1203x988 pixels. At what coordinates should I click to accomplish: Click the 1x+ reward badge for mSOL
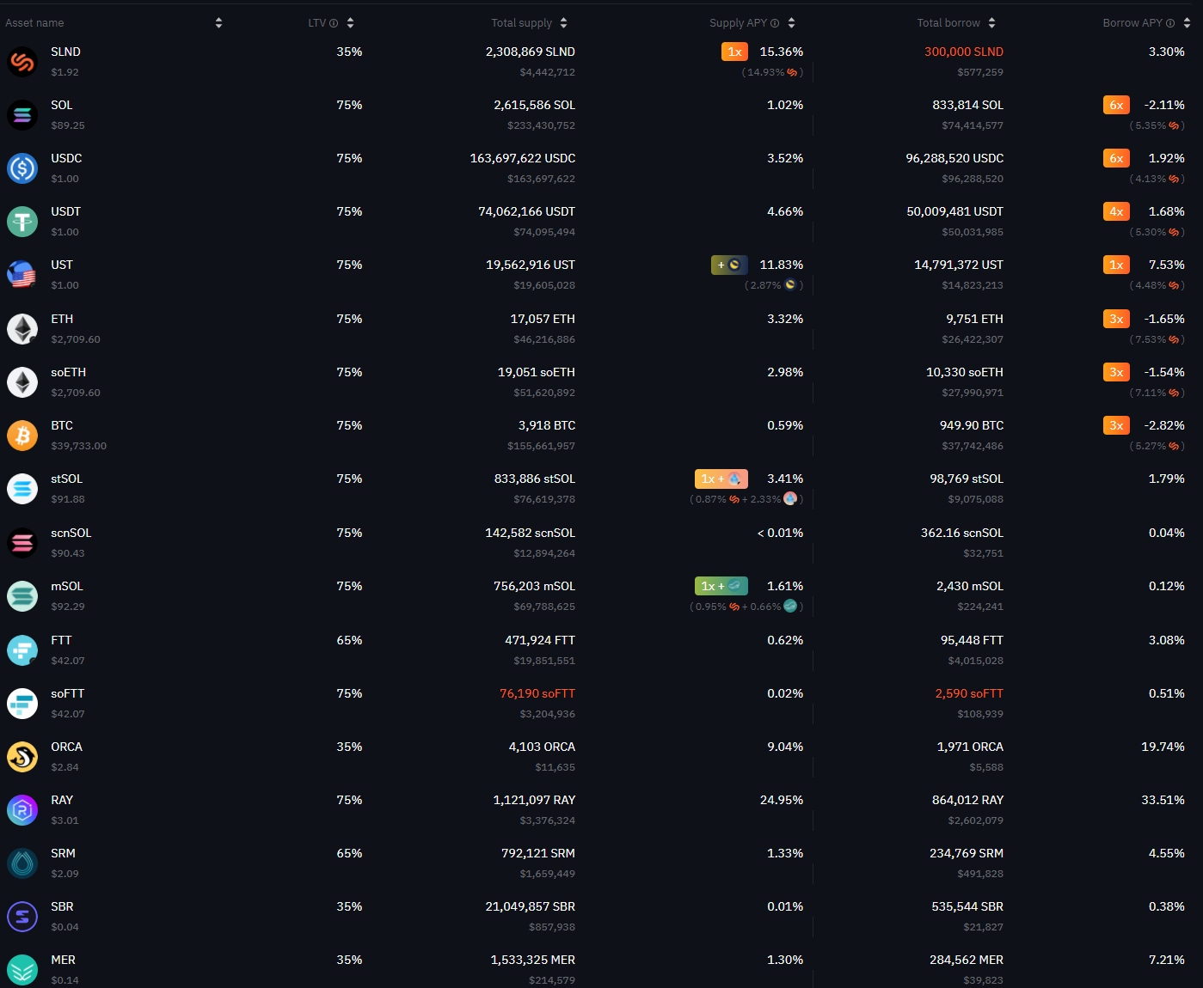point(721,586)
